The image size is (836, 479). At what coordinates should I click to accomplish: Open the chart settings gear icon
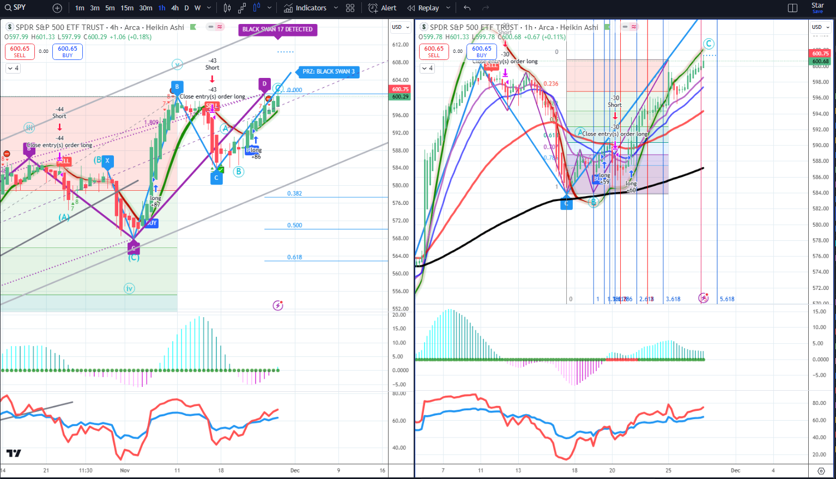coord(821,471)
